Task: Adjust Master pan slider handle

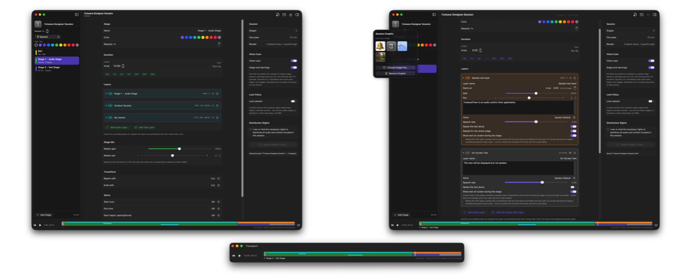Action: pyautogui.click(x=172, y=155)
